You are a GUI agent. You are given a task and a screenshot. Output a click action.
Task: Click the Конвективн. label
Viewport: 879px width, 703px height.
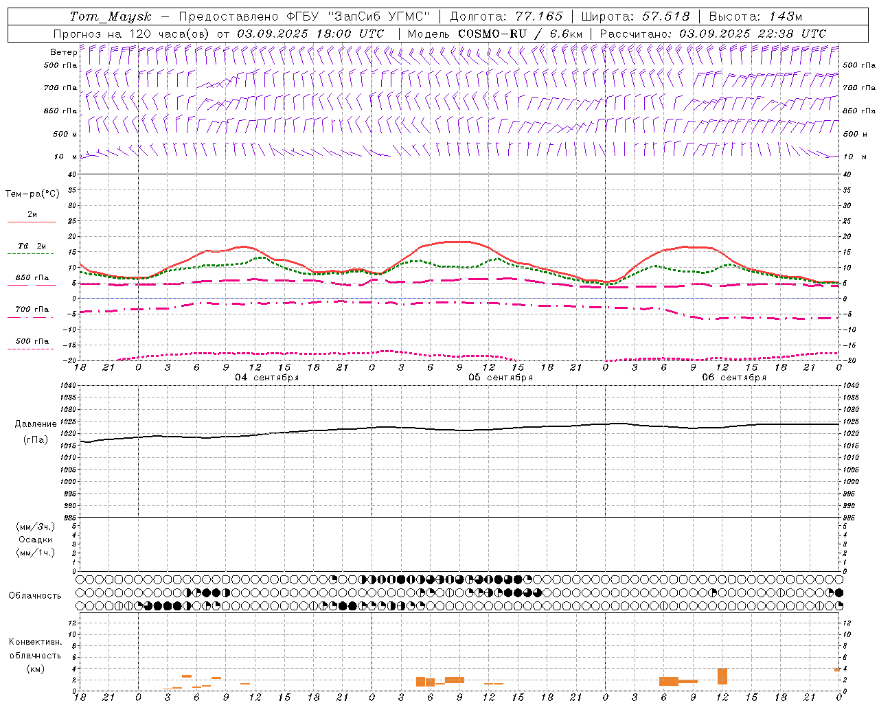click(x=36, y=642)
